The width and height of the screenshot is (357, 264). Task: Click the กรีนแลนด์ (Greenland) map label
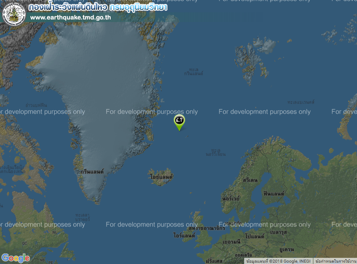(x=92, y=171)
